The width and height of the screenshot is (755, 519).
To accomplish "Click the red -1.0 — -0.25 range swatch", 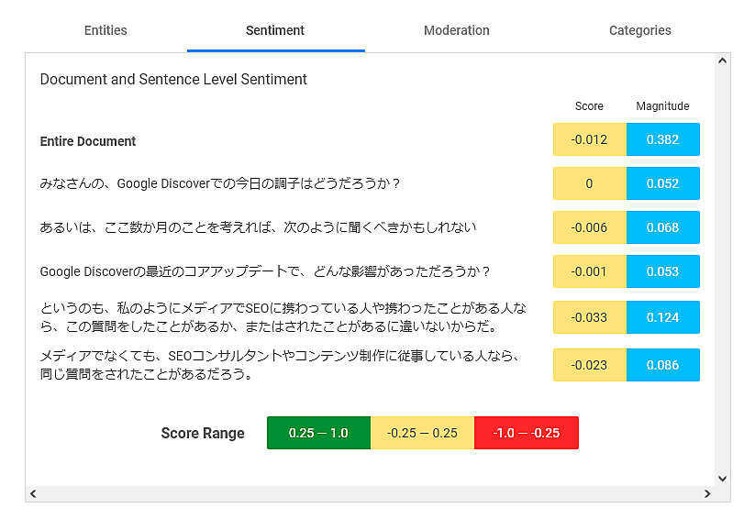I will pyautogui.click(x=526, y=433).
